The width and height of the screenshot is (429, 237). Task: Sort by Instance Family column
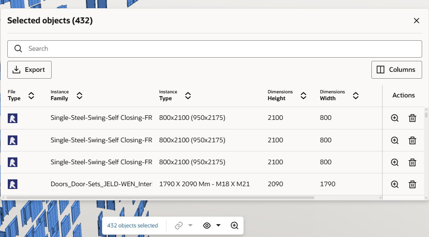tap(79, 96)
